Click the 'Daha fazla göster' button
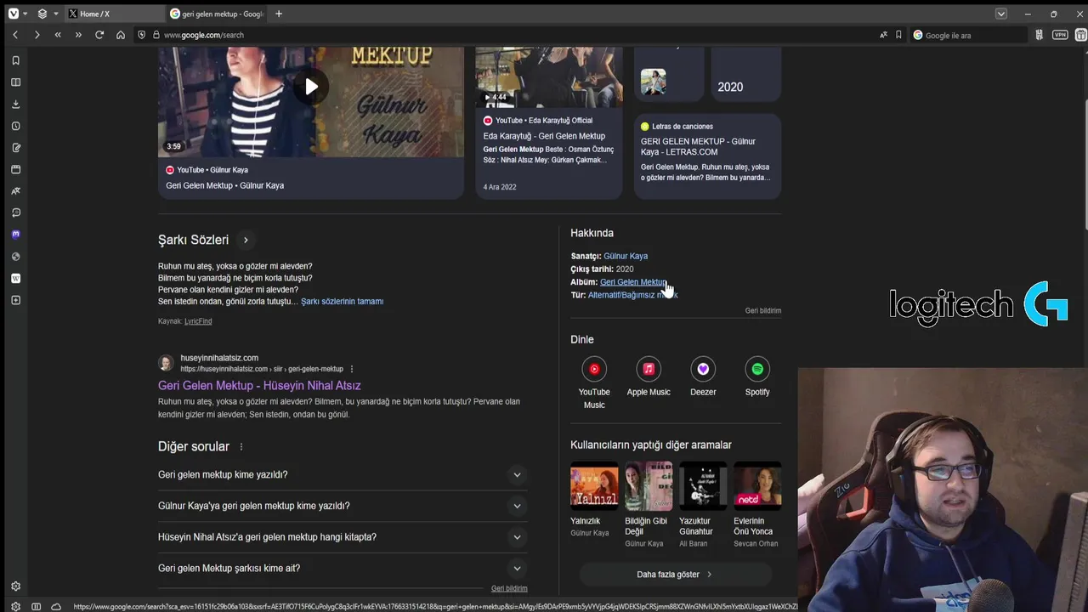1088x612 pixels. [675, 575]
